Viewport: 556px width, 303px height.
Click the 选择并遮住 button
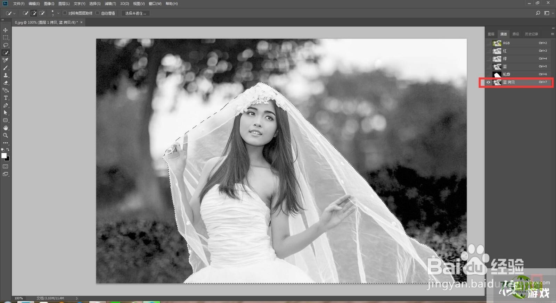click(x=136, y=13)
